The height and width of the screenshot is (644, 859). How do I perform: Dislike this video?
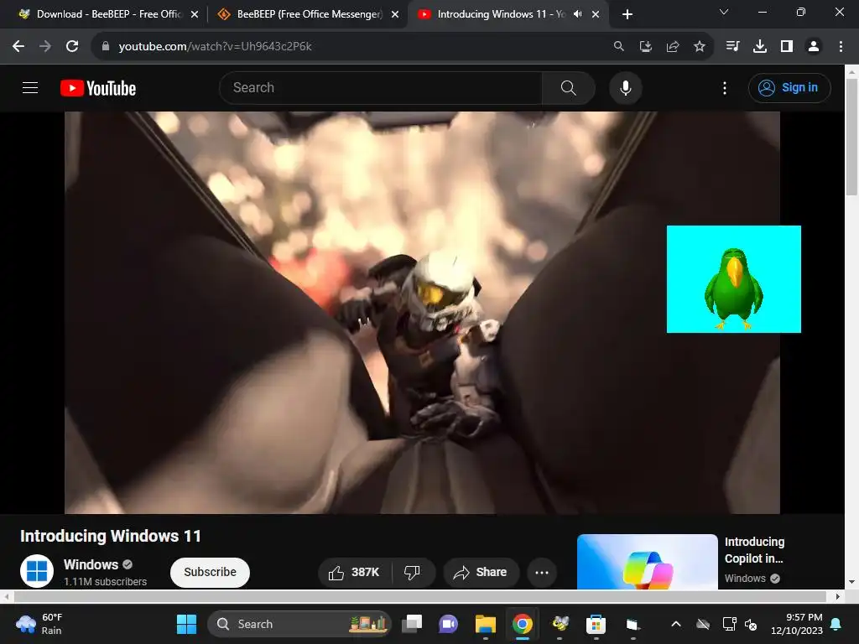coord(413,572)
